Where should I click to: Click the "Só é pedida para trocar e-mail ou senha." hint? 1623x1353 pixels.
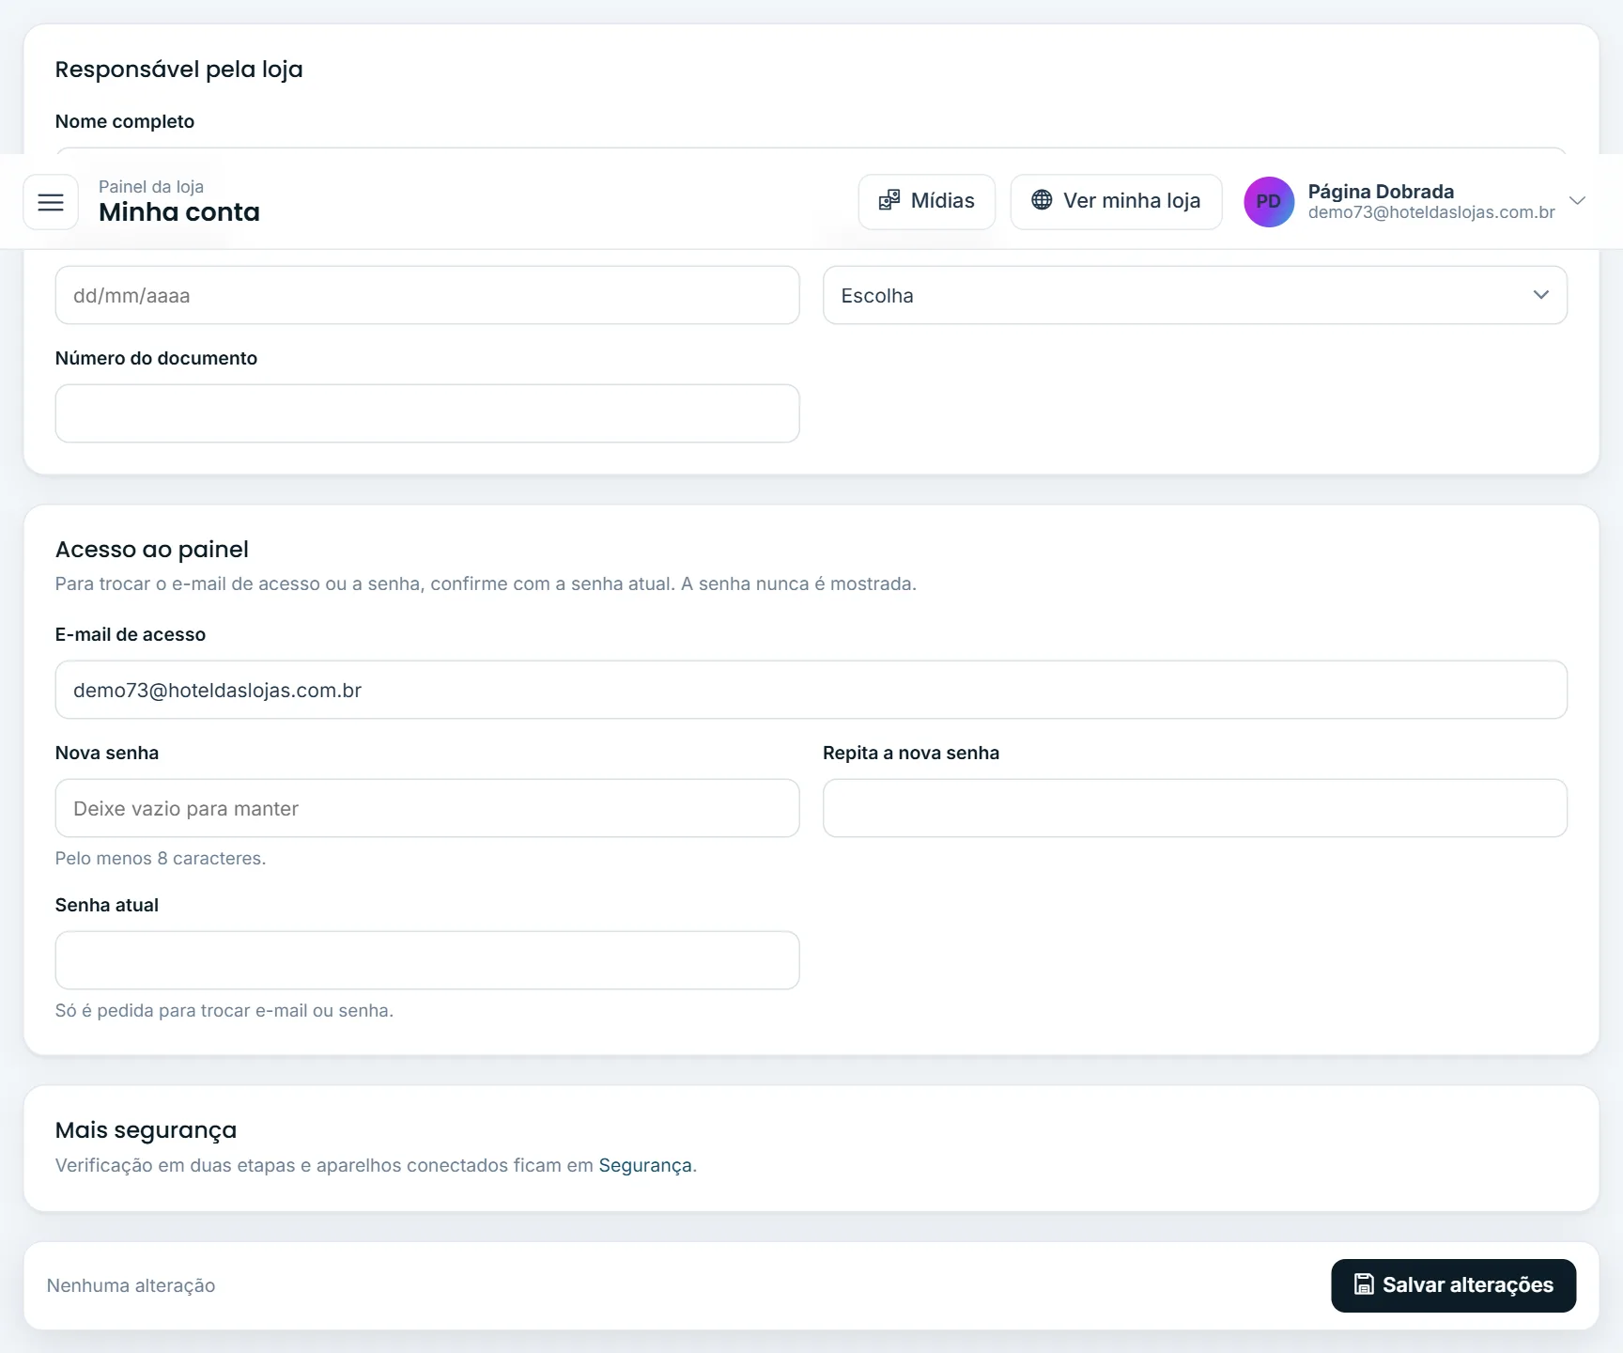click(224, 1010)
